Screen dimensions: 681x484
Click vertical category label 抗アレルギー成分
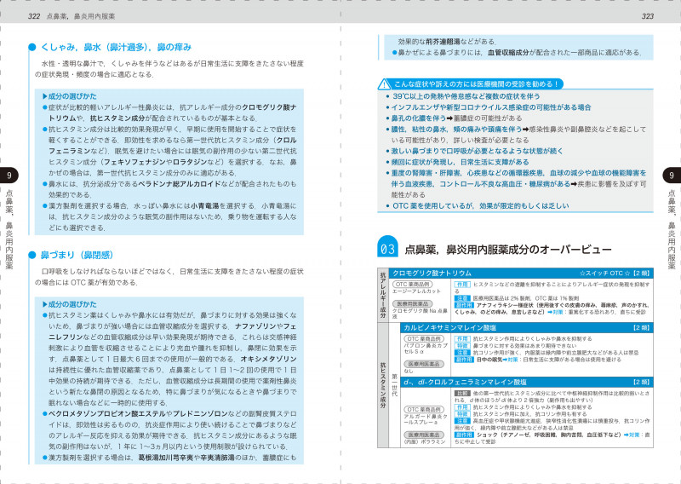point(382,296)
